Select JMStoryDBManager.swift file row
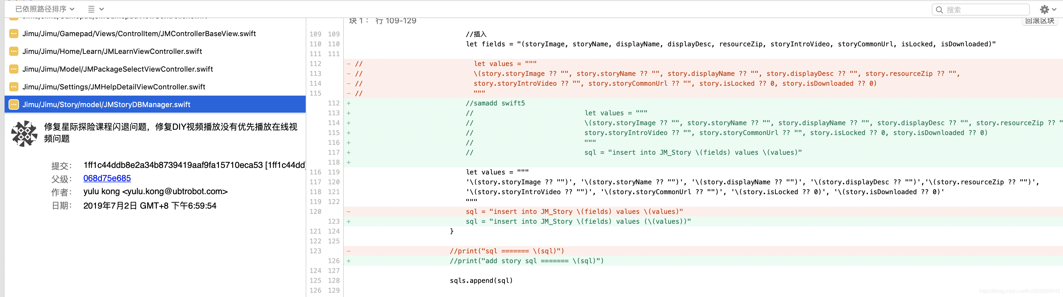 coord(155,104)
